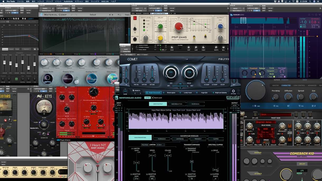This screenshot has width=322, height=181.
Task: Toggle the Drive checkbox in Spectral Clipper
Action: click(x=212, y=150)
